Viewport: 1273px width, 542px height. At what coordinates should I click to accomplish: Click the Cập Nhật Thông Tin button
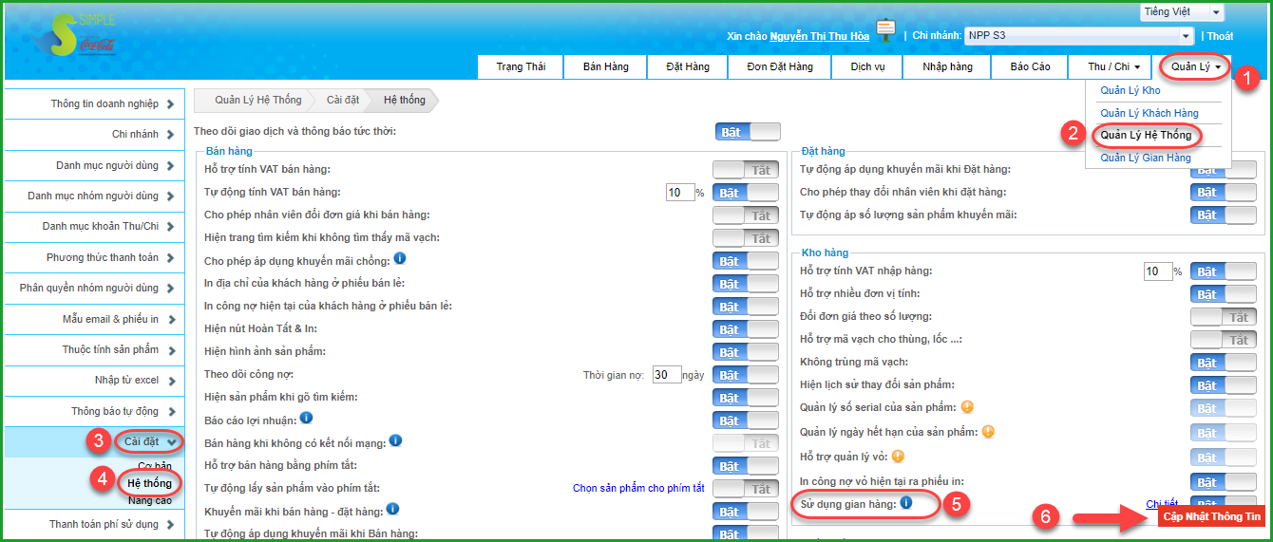[x=1211, y=517]
